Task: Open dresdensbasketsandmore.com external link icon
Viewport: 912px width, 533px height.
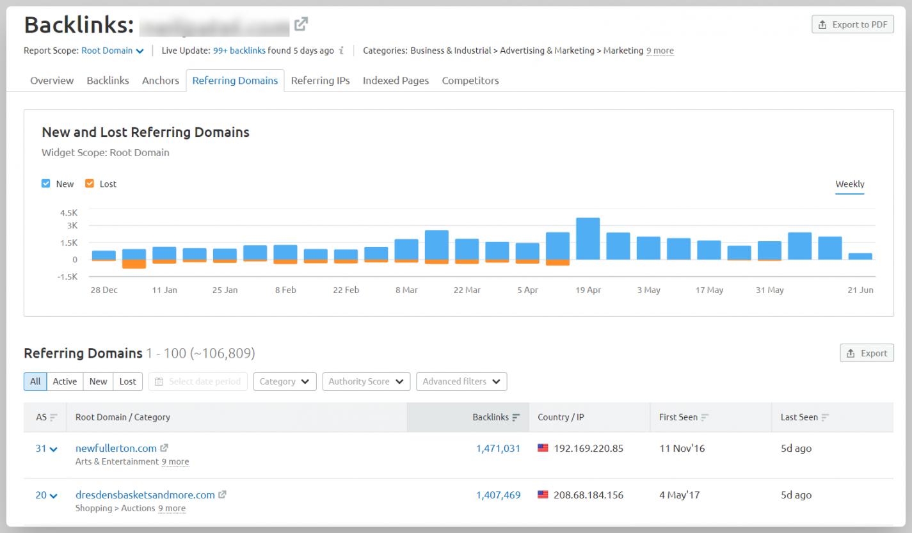Action: [223, 495]
